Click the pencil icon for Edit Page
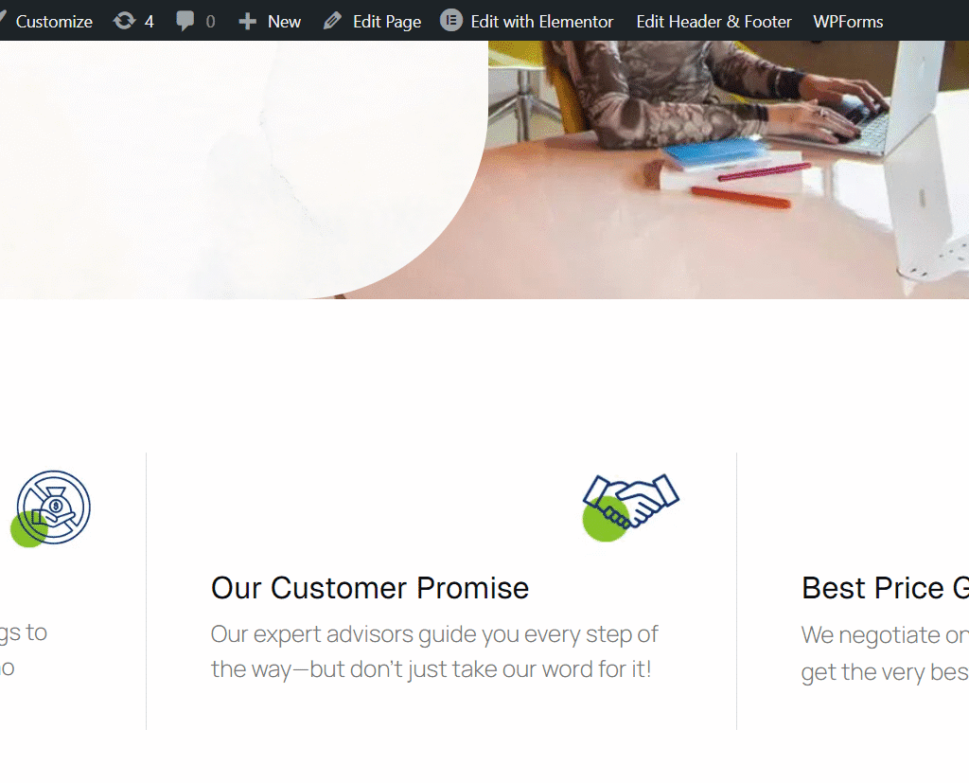 (332, 21)
